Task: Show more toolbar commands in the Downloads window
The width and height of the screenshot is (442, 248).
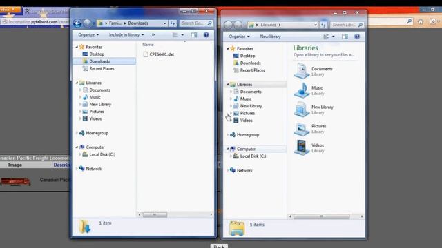Action: pos(153,35)
